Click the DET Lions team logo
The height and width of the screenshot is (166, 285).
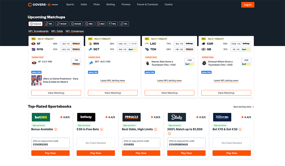[90, 49]
